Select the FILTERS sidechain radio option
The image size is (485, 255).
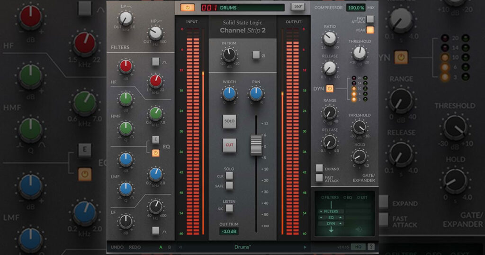(330, 197)
